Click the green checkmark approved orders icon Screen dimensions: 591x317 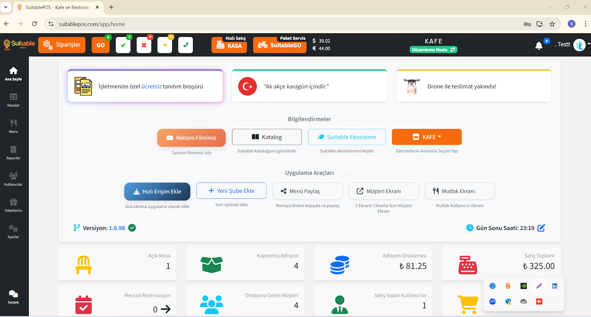pos(123,45)
